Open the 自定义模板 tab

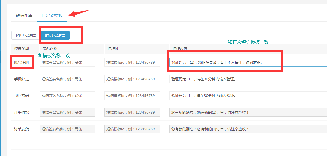click(52, 16)
